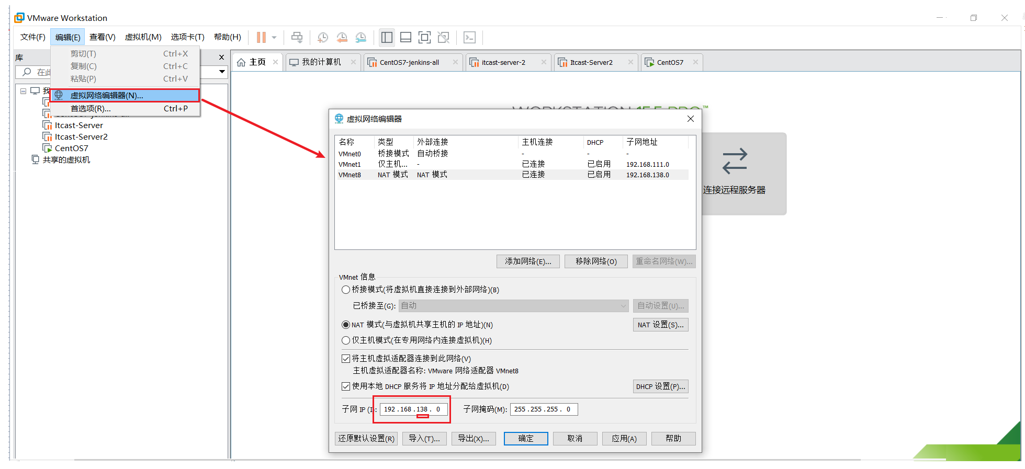Viewport: 1025px width, 469px height.
Task: Click Send Ctrl+Alt+Del toolbar icon
Action: pos(297,37)
